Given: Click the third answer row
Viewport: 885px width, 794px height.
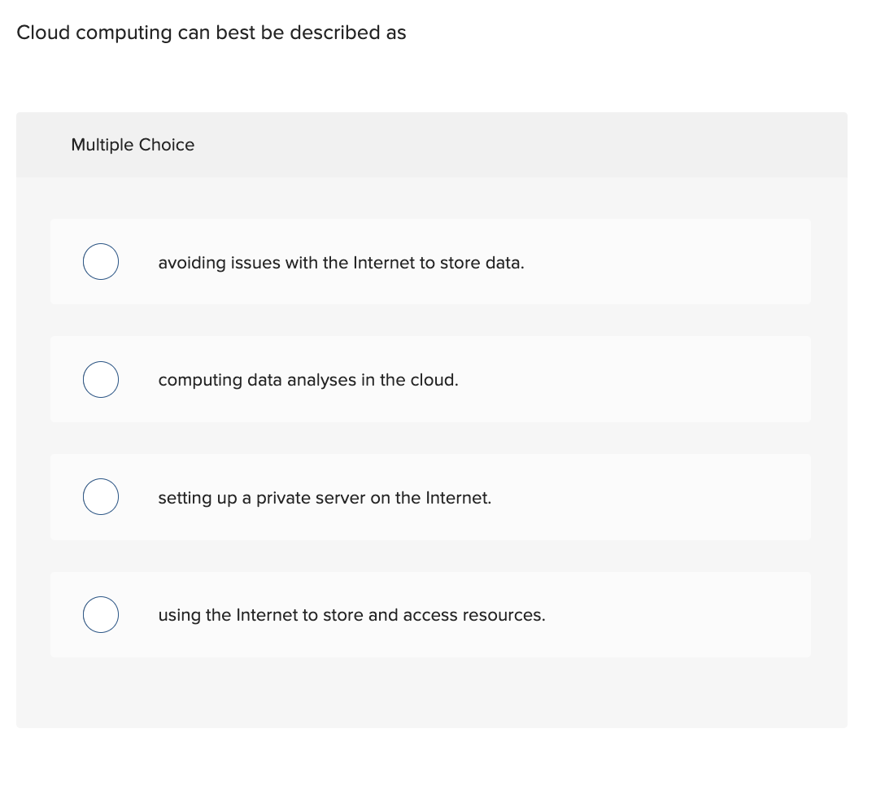Looking at the screenshot, I should [x=430, y=496].
